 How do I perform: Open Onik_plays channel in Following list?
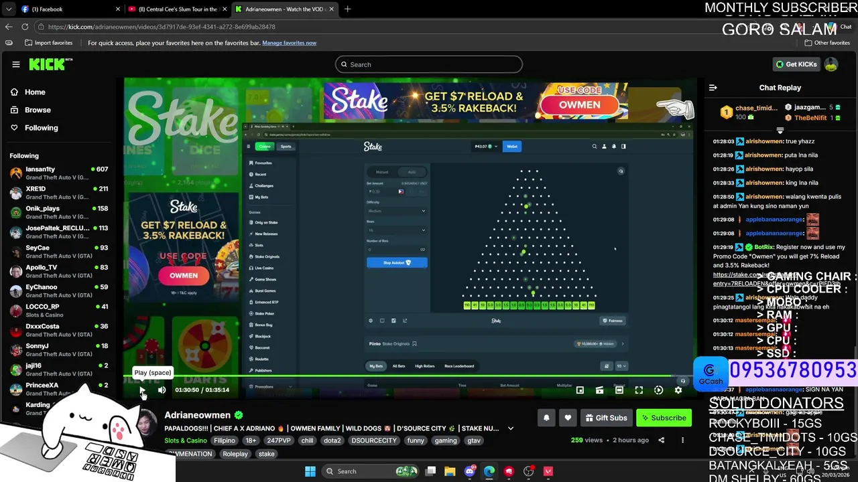click(x=59, y=212)
